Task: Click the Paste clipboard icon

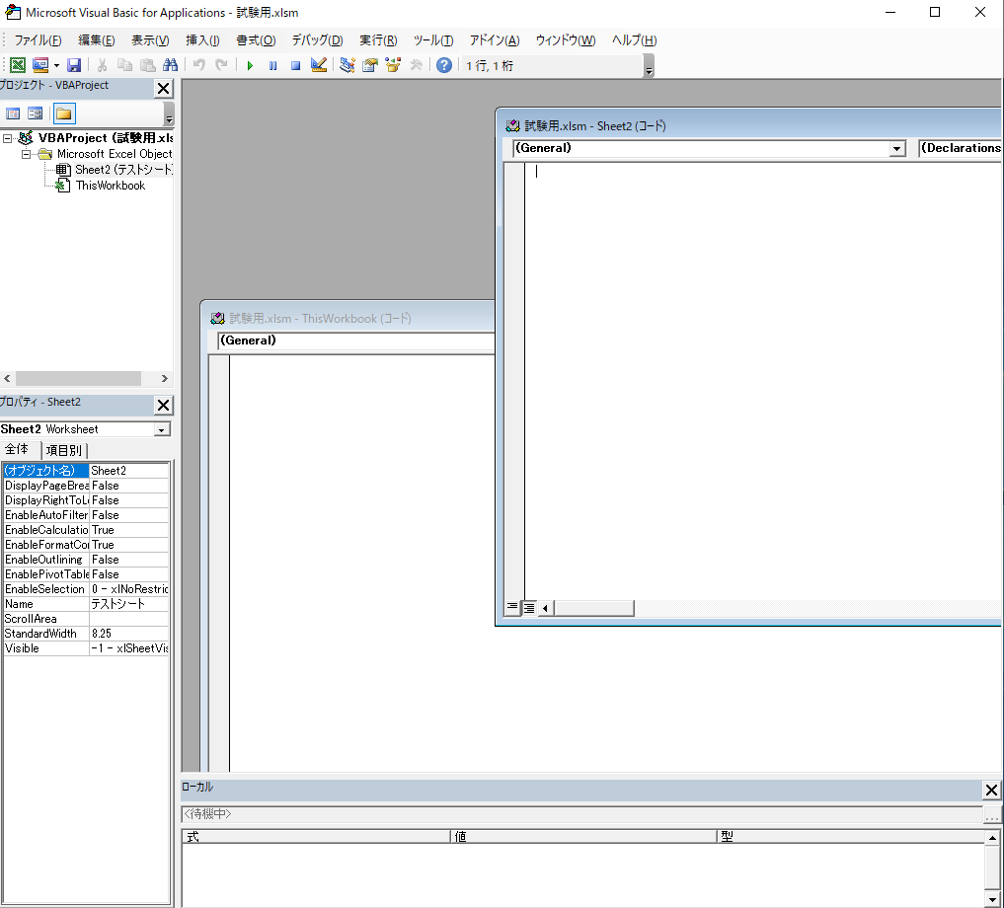Action: click(x=148, y=65)
